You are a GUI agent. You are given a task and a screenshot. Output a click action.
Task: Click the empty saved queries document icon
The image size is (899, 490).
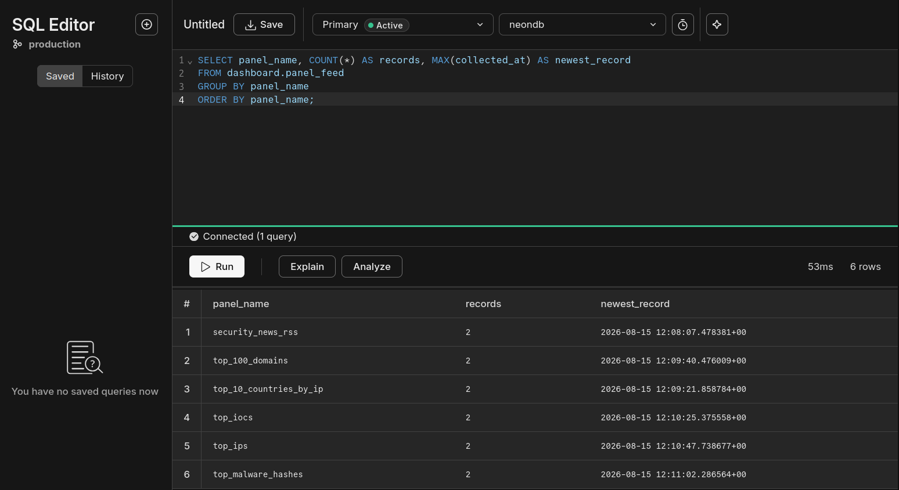click(85, 357)
